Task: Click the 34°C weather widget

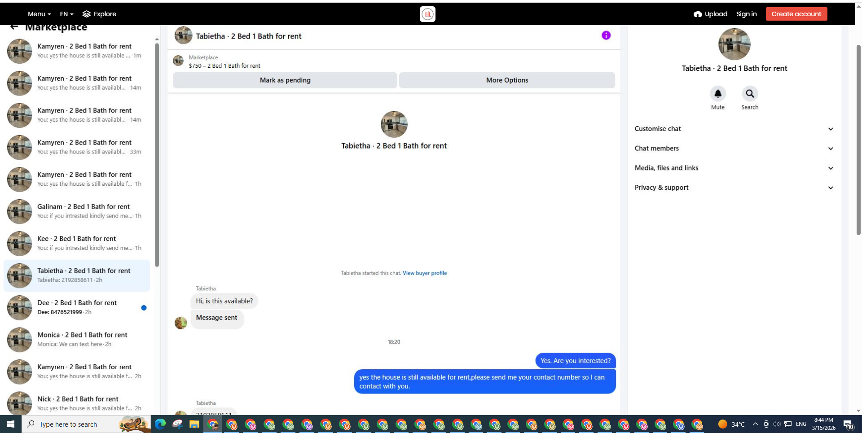Action: 731,424
